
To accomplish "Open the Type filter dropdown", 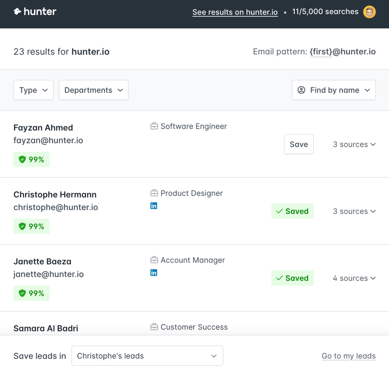I will (33, 90).
